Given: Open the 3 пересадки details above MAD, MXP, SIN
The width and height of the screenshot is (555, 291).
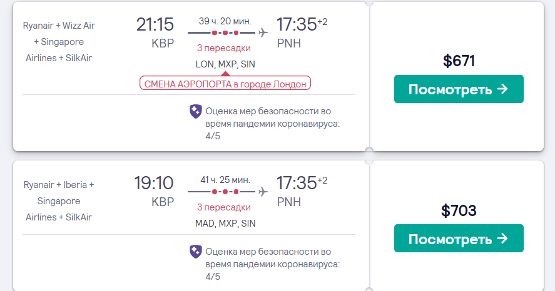Looking at the screenshot, I should tap(223, 207).
